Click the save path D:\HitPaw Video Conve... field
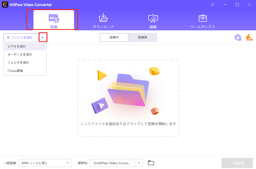Viewport: 256px width, 169px height. (112, 163)
